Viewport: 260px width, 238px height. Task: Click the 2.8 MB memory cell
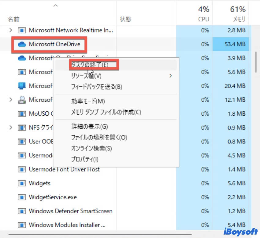(x=231, y=30)
